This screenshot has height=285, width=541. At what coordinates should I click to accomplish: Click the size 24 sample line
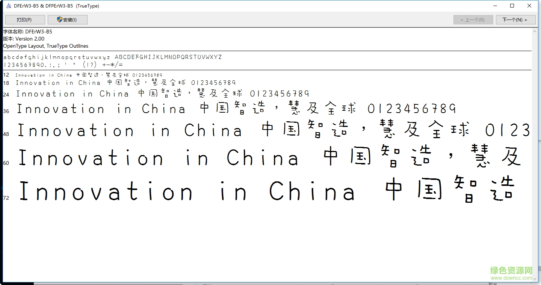point(163,93)
